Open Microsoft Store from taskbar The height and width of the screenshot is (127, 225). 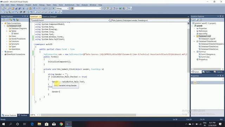point(47,124)
